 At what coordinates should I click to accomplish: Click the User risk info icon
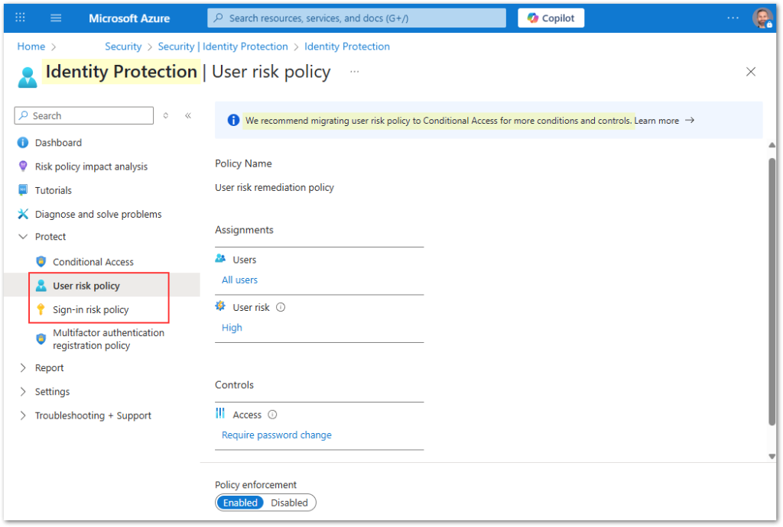pyautogui.click(x=281, y=307)
